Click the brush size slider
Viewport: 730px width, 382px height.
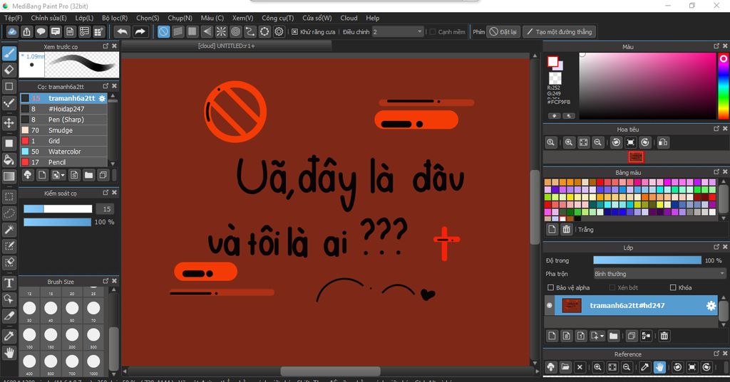58,208
